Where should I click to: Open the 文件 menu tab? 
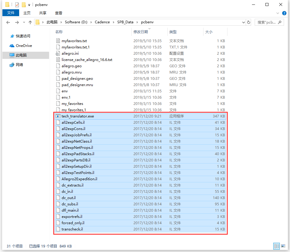coord(11,13)
